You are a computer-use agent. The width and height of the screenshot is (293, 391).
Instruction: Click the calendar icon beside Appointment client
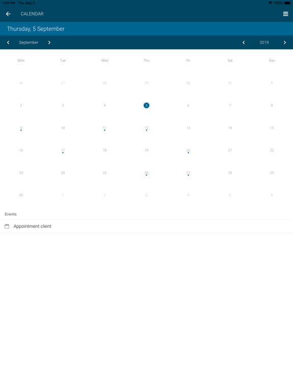[x=7, y=227]
